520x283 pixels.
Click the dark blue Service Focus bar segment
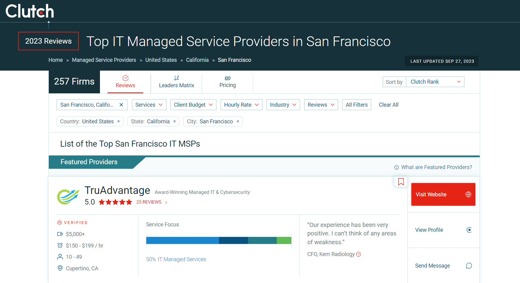tap(234, 241)
